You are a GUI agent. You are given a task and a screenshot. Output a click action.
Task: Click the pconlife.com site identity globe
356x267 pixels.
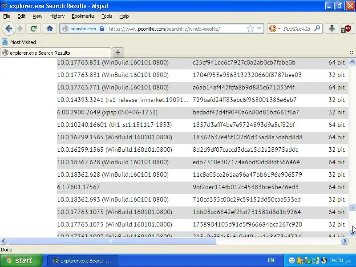pyautogui.click(x=65, y=28)
